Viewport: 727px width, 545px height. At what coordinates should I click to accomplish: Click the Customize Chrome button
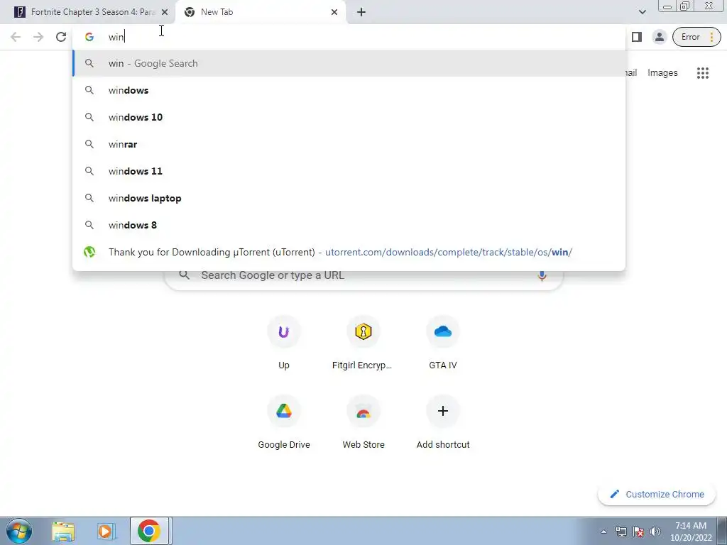point(657,495)
